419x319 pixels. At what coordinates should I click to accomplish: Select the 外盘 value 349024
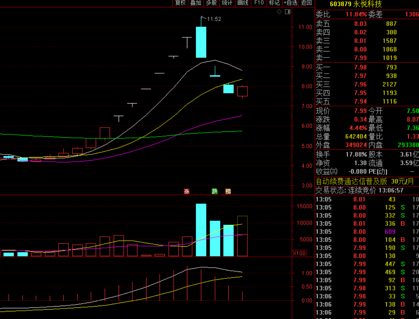356,145
